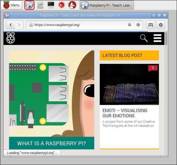Click the Raspberry Pi logo on site header
Image resolution: width=177 pixels, height=165 pixels.
coord(10,38)
